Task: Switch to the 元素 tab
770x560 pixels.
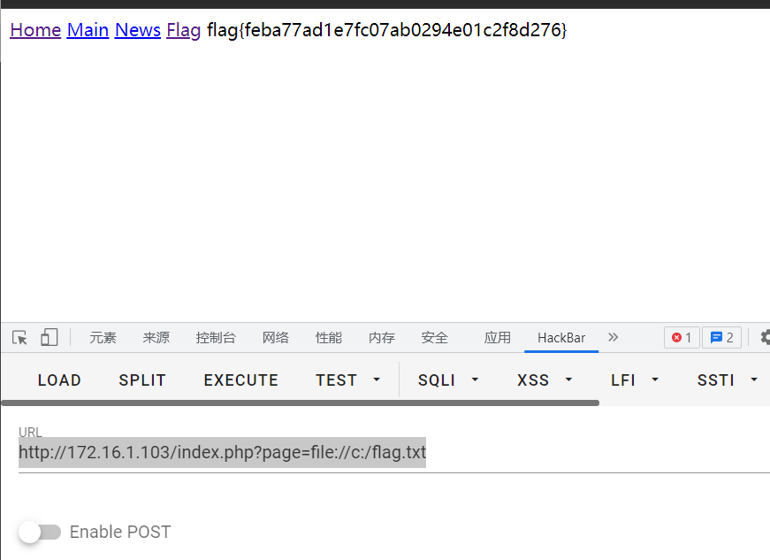Action: click(103, 337)
